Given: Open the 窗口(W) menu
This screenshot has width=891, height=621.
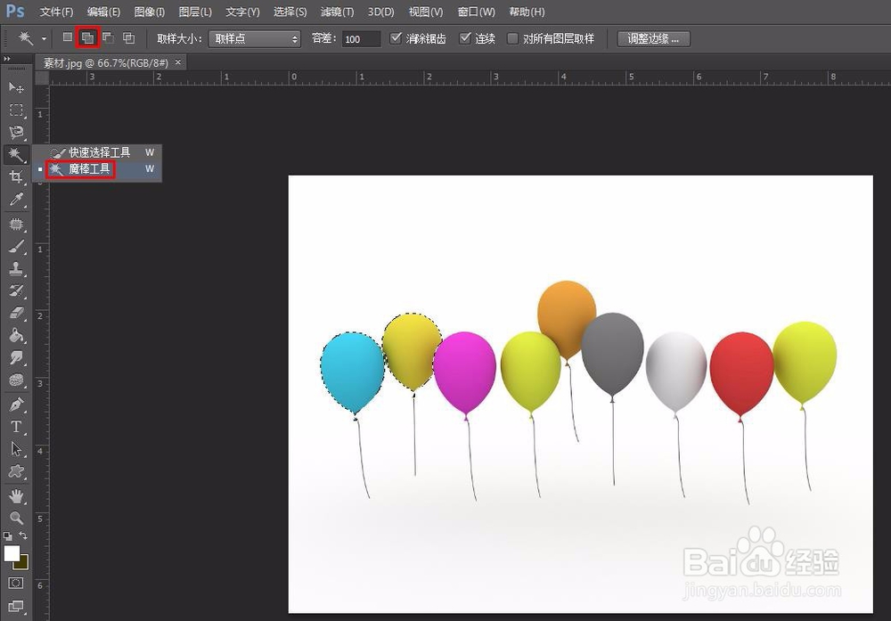Looking at the screenshot, I should (x=476, y=12).
